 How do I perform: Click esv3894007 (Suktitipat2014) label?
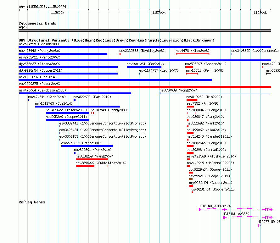(101, 163)
